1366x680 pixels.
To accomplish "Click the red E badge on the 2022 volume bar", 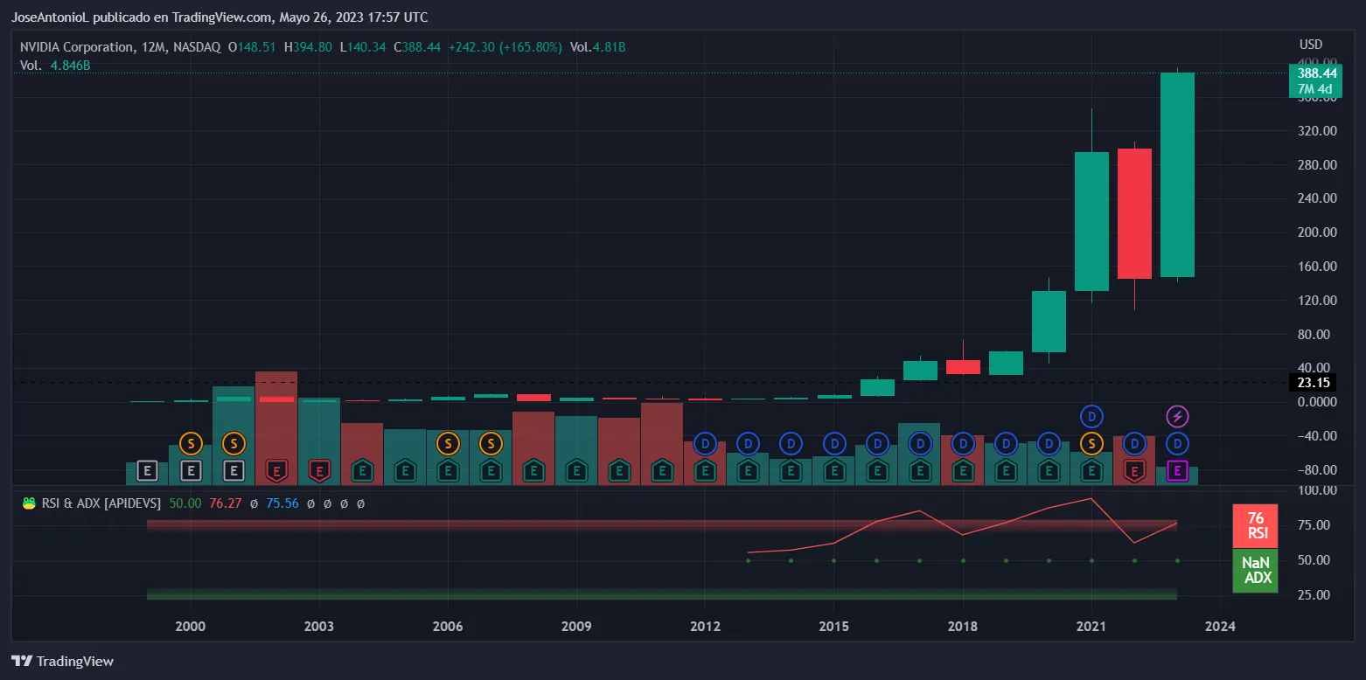I will pos(1134,470).
